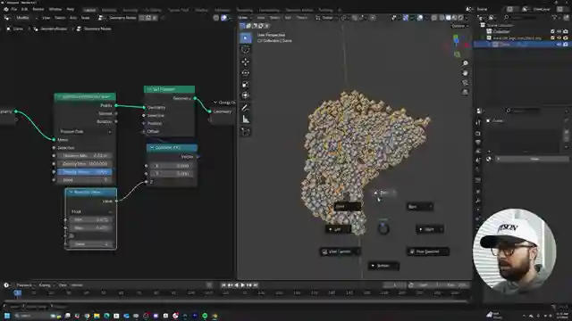
Task: Open the File menu
Action: (x=14, y=9)
